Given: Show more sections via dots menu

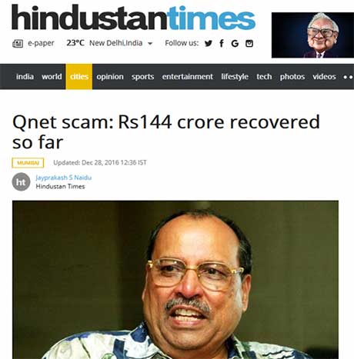Looking at the screenshot, I should point(348,77).
